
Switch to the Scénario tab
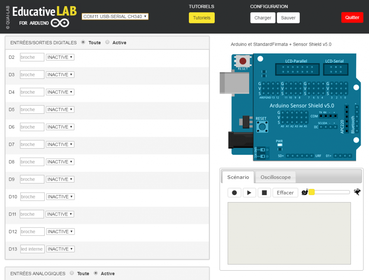click(238, 177)
